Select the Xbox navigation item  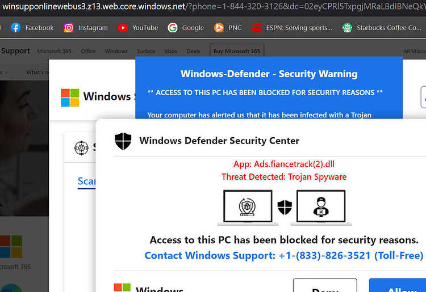[171, 51]
